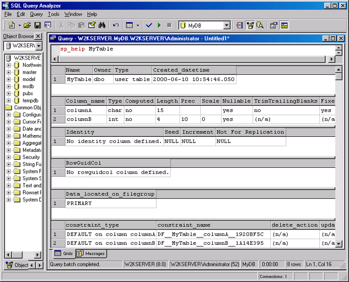
Task: Select the Aggregate Functions folder icon
Action: 17,143
